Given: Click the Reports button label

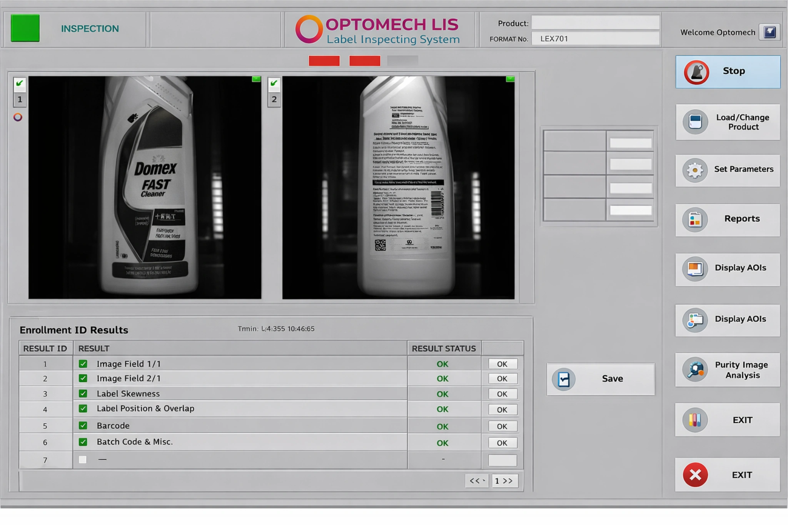Looking at the screenshot, I should click(742, 218).
